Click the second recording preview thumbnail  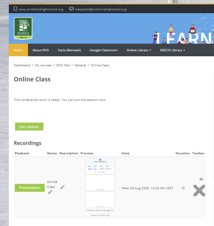tap(100, 183)
